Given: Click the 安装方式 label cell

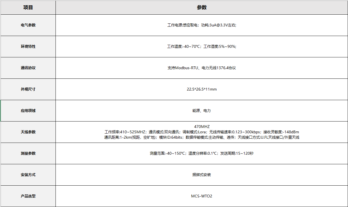Looking at the screenshot, I should [28, 175].
